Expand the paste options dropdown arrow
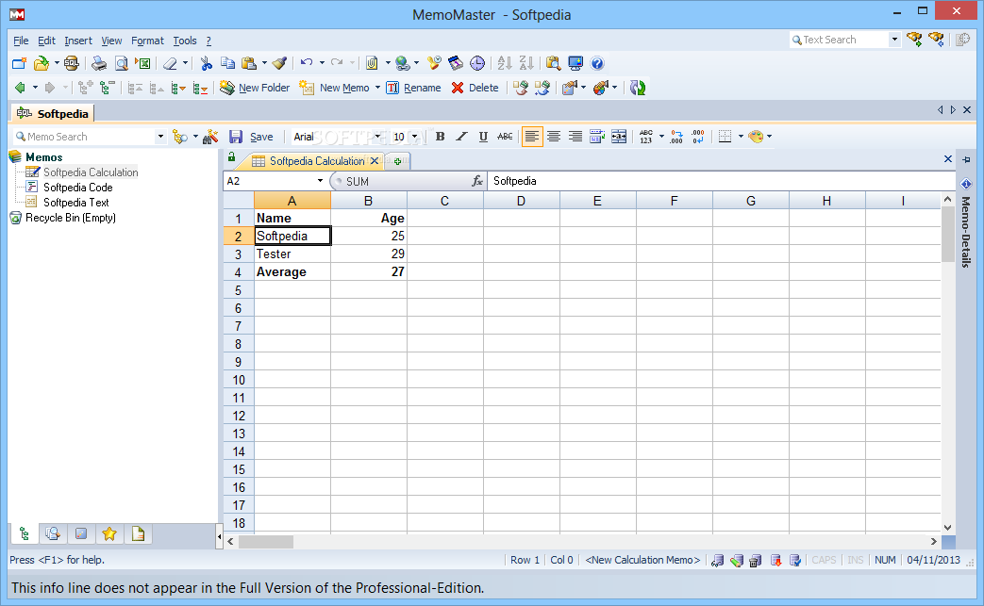This screenshot has height=606, width=984. (x=264, y=63)
